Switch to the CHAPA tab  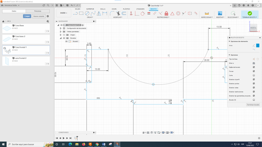(114, 9)
